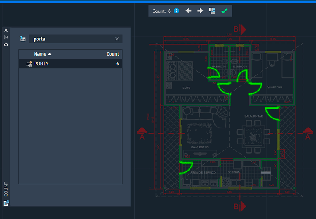
Task: Select the PORTA block row
Action: click(x=70, y=64)
